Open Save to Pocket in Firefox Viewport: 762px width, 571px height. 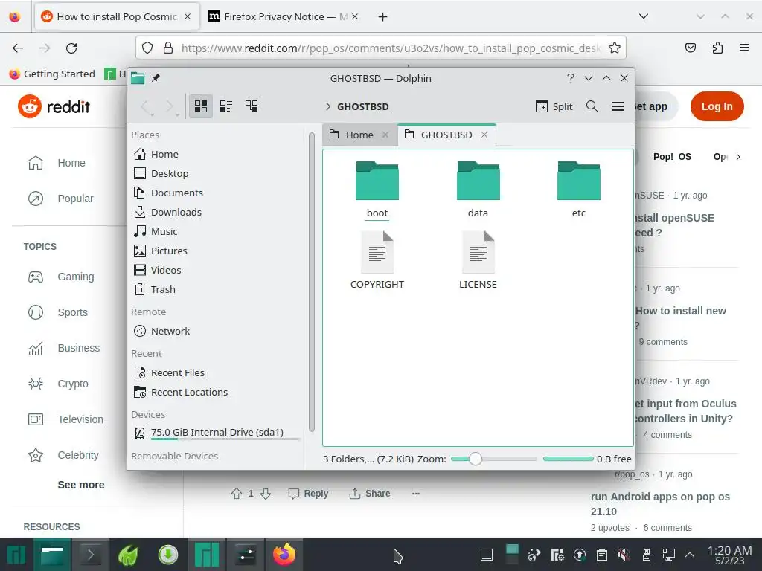coord(690,48)
